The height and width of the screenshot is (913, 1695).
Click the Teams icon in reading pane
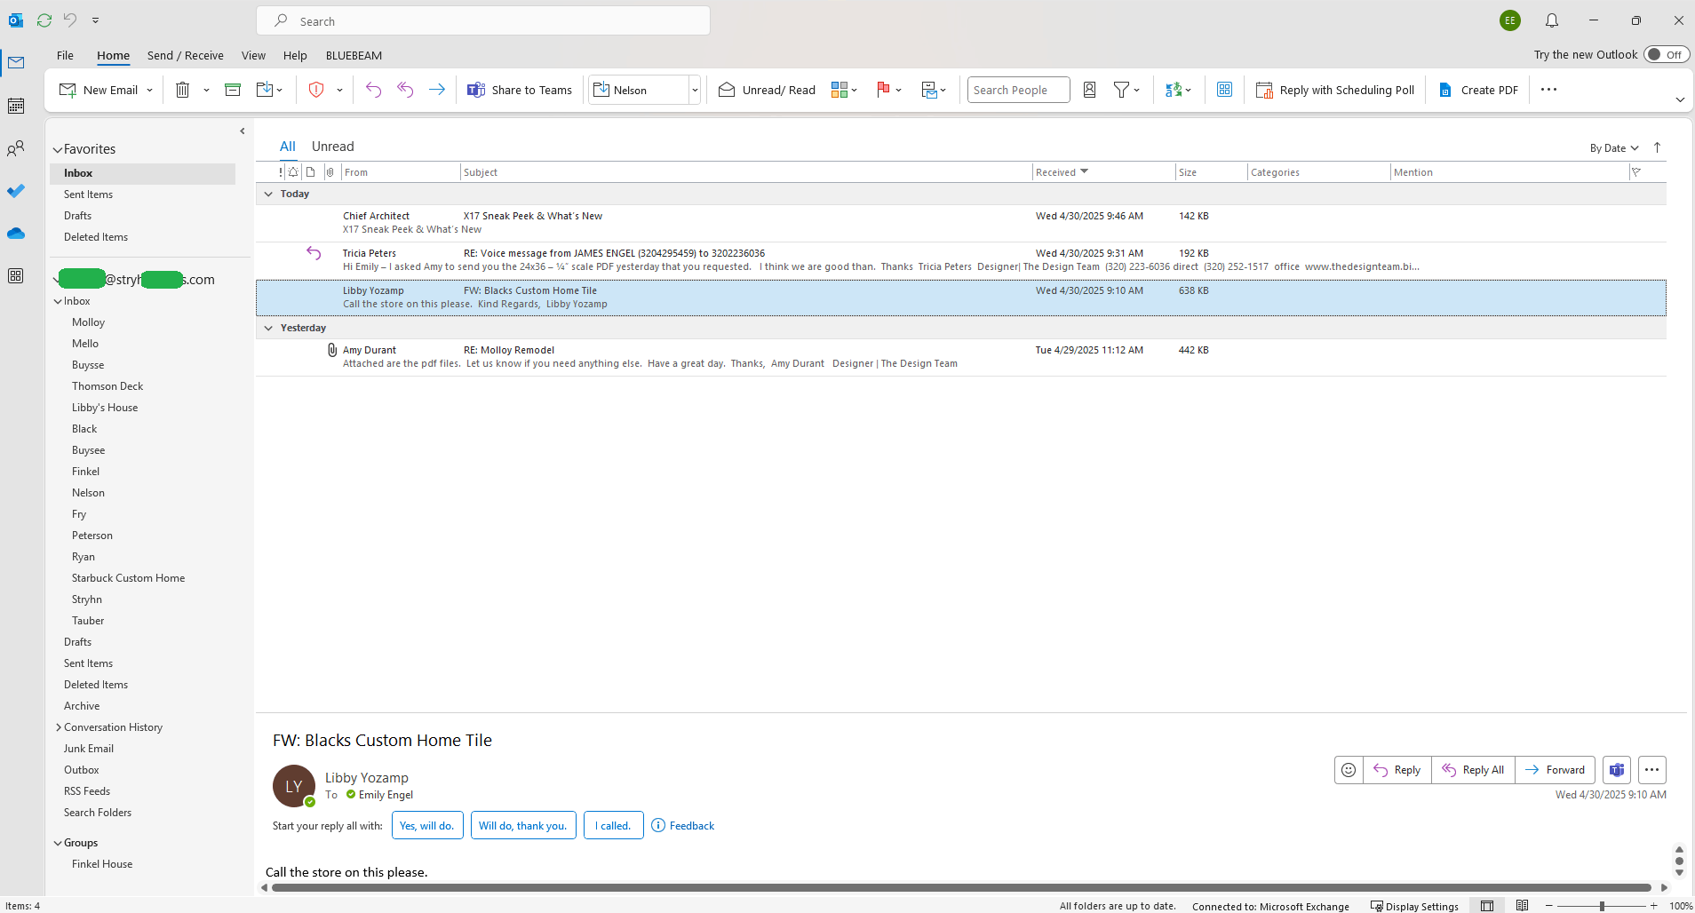(1617, 770)
